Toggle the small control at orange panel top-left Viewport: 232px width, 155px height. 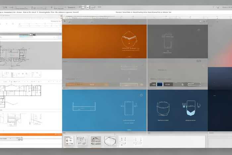click(65, 22)
